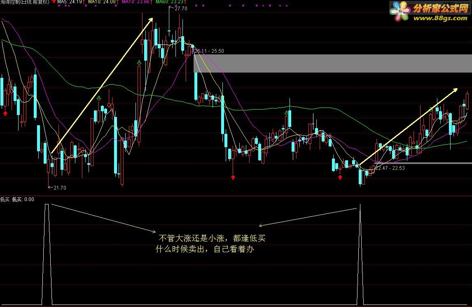Screen dimensions: 472x307
Task: Click the 26.11 - 25.50 gap label
Action: coord(209,51)
